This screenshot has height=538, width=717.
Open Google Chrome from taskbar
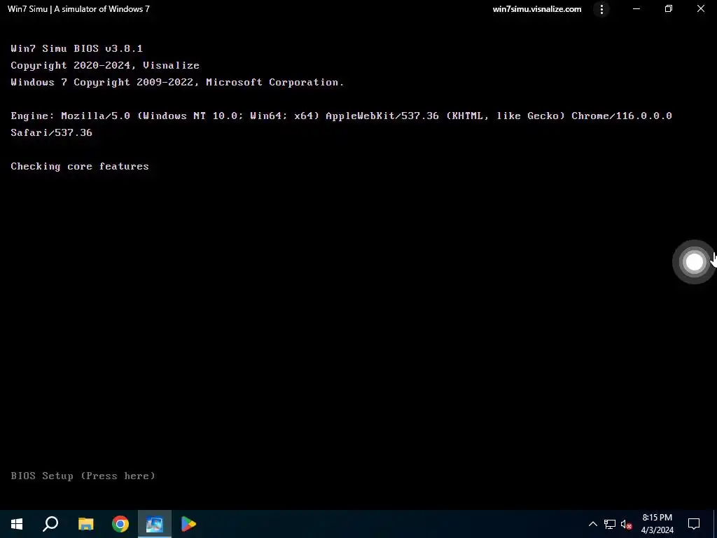[x=120, y=524]
